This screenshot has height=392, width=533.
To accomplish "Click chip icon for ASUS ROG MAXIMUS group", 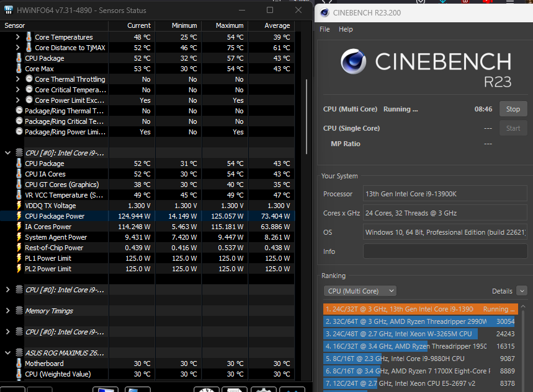I will point(19,352).
